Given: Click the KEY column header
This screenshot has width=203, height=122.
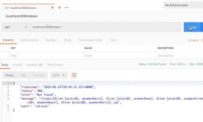Looking at the screenshot, I should pos(13,48).
